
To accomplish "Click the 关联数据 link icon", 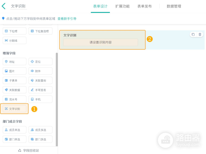I will 6,90.
